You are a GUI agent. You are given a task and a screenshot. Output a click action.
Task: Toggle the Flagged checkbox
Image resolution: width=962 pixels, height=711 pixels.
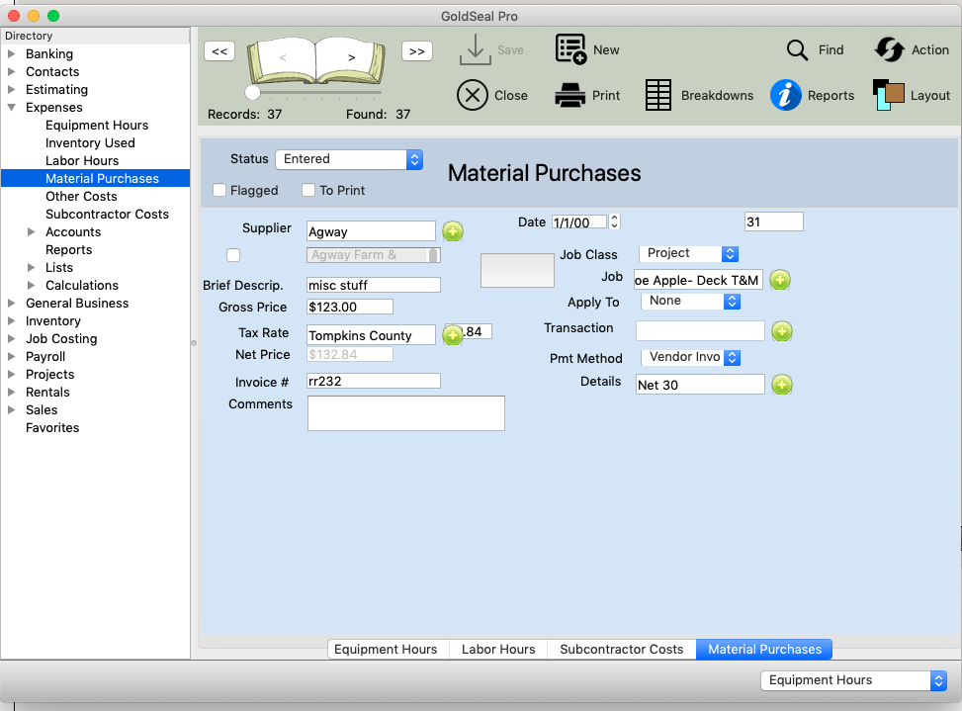coord(219,190)
